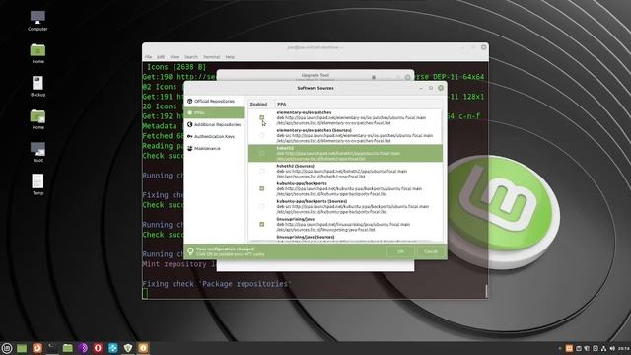Select the kubuntu-ppa/backports row text
The image size is (631, 355).
point(349,188)
